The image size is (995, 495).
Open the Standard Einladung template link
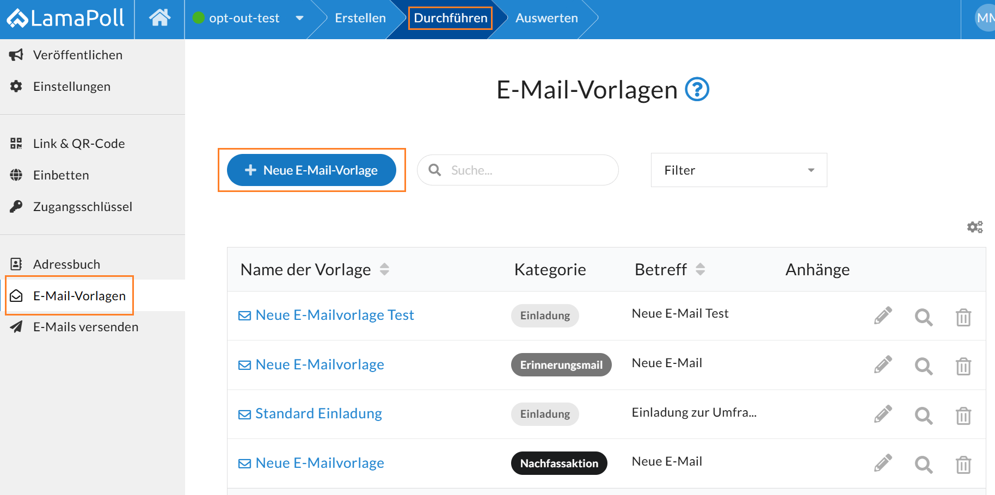(318, 413)
